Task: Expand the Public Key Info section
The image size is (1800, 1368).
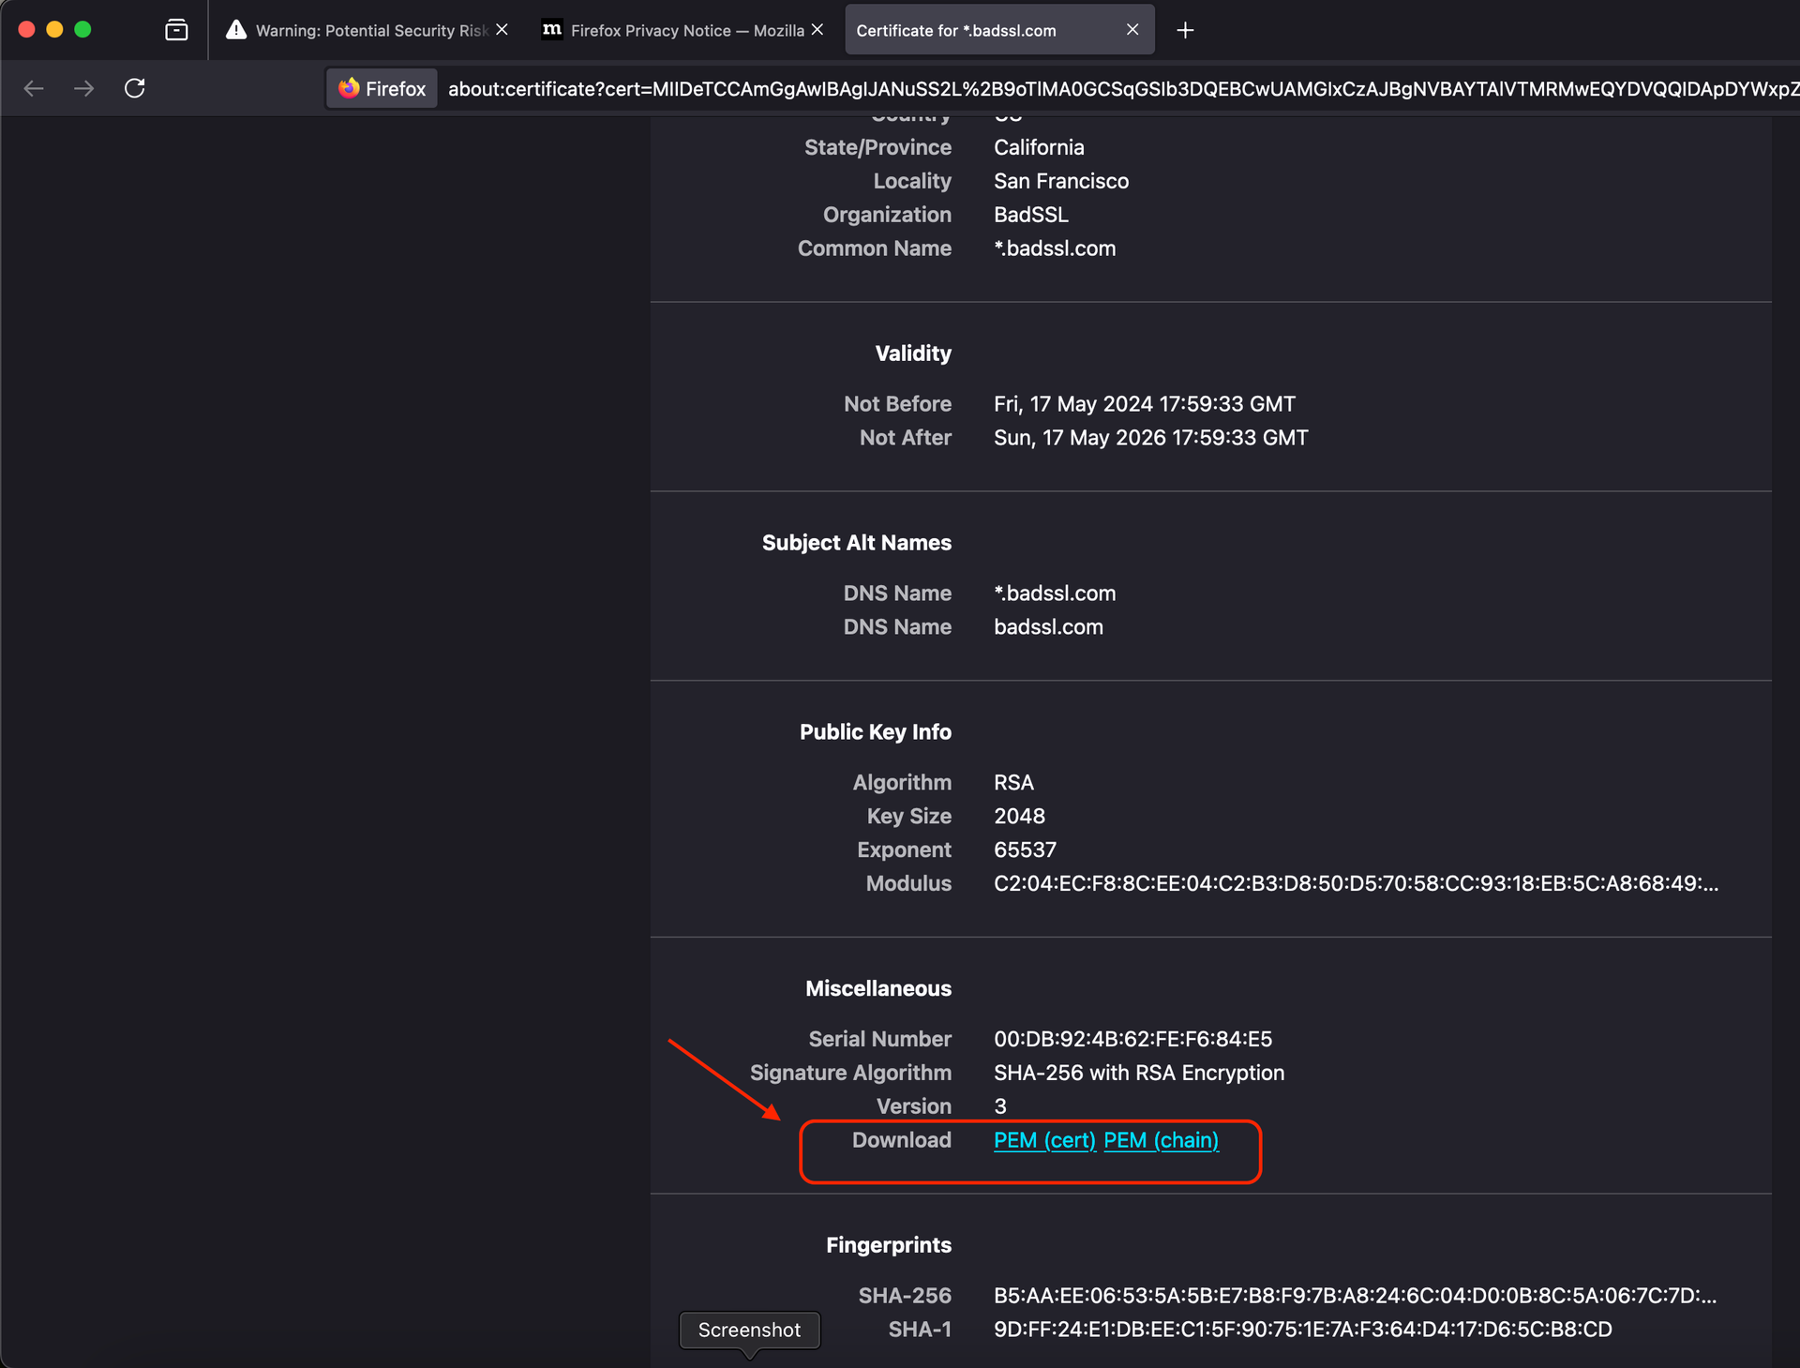Action: pos(875,731)
